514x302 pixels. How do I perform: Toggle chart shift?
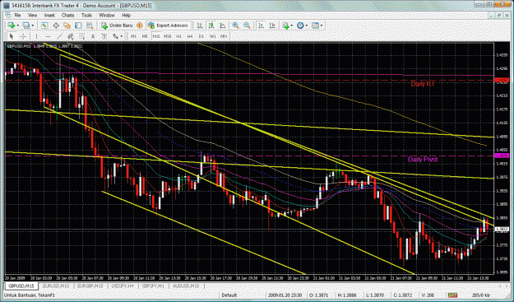[272, 26]
